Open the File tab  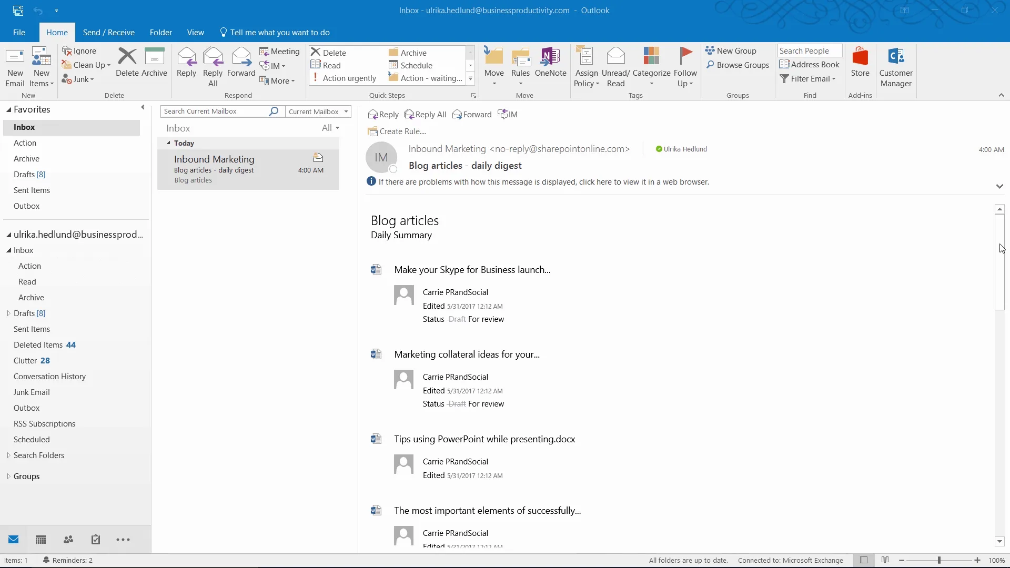click(19, 33)
